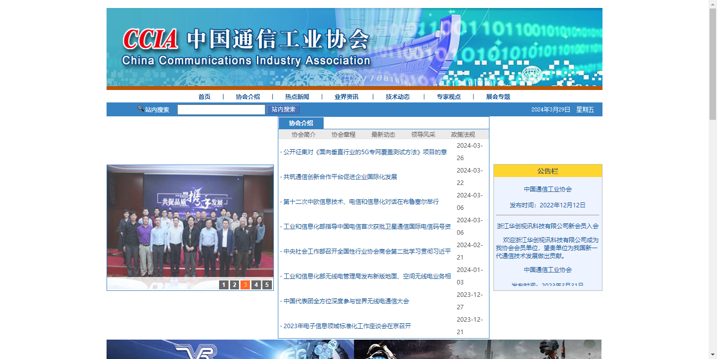Open the 中国电信首次获批卫星通信 article
Image resolution: width=717 pixels, height=359 pixels.
tap(367, 227)
